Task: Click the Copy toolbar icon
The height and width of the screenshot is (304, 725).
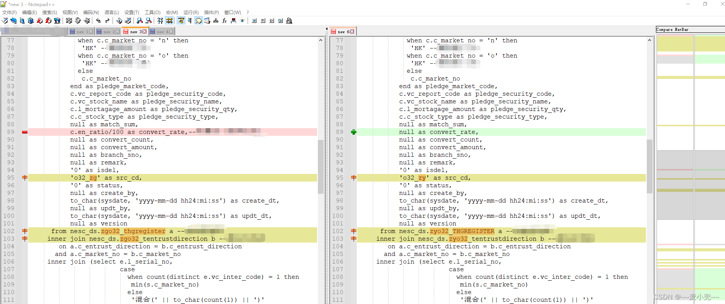Action: (78, 21)
